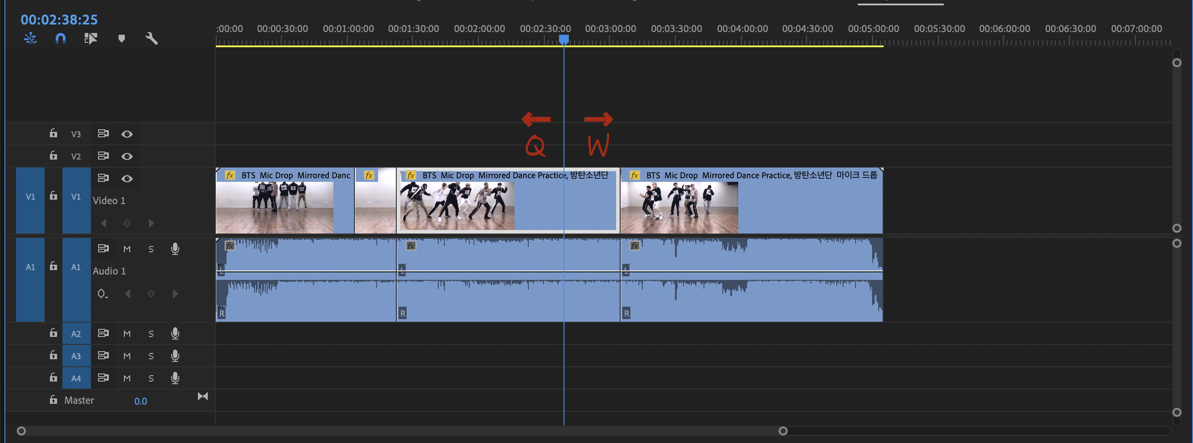The width and height of the screenshot is (1193, 443).
Task: Go to previous keyframe on Video 1
Action: click(104, 223)
